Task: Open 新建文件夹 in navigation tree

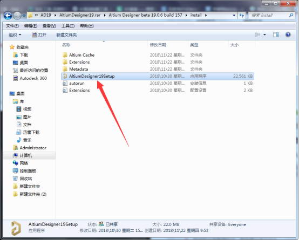Action: tap(26, 187)
